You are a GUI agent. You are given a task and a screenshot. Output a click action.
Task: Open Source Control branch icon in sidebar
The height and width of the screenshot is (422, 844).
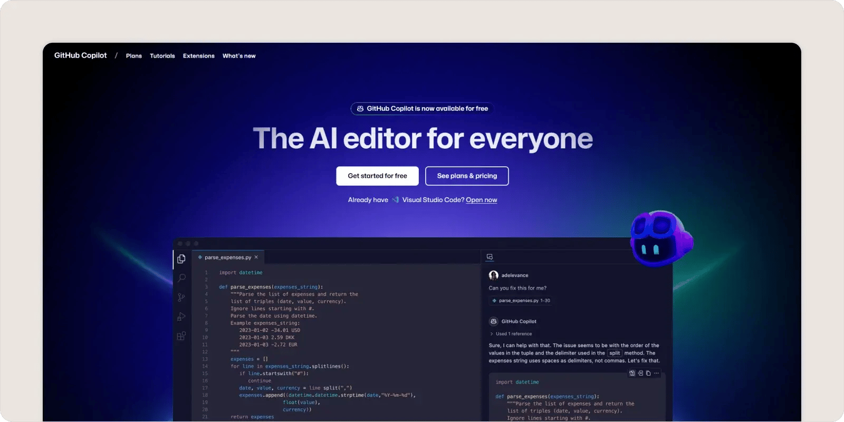point(181,298)
